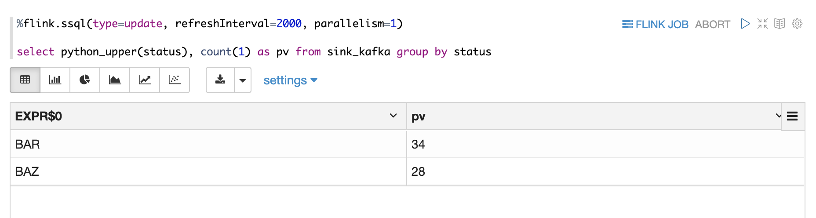The height and width of the screenshot is (218, 816).
Task: Select the bar chart visualization
Action: click(55, 80)
